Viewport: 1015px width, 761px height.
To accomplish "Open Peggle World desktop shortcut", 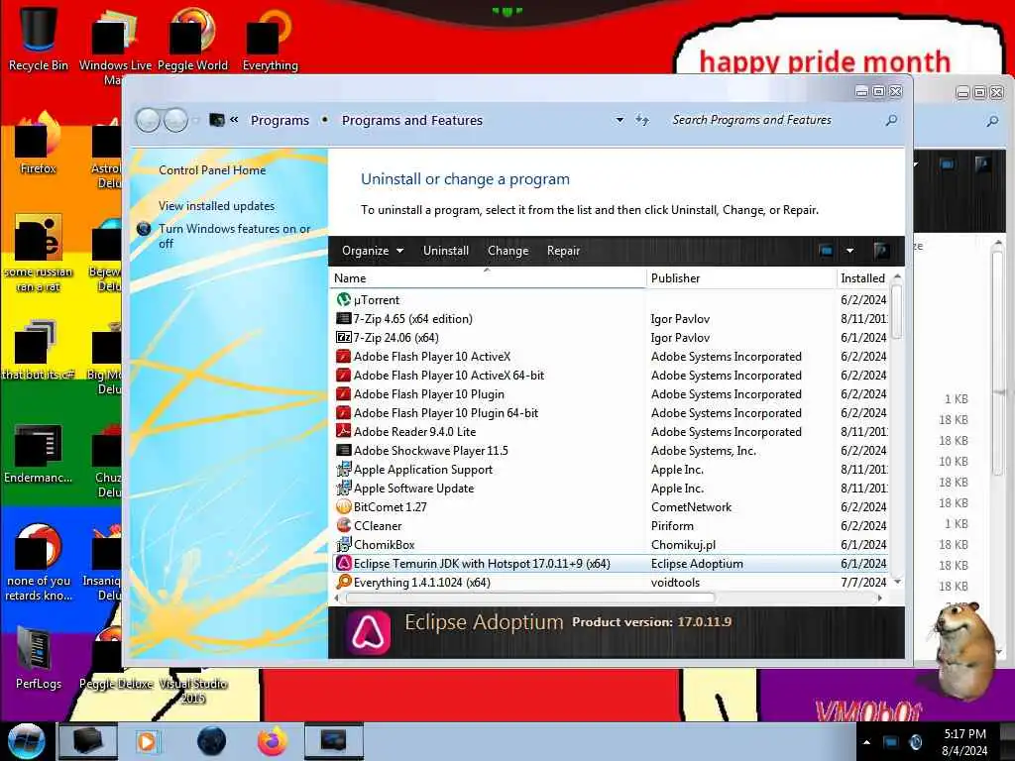I will (192, 38).
